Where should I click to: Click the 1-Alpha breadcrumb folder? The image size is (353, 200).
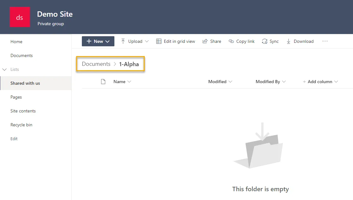129,64
